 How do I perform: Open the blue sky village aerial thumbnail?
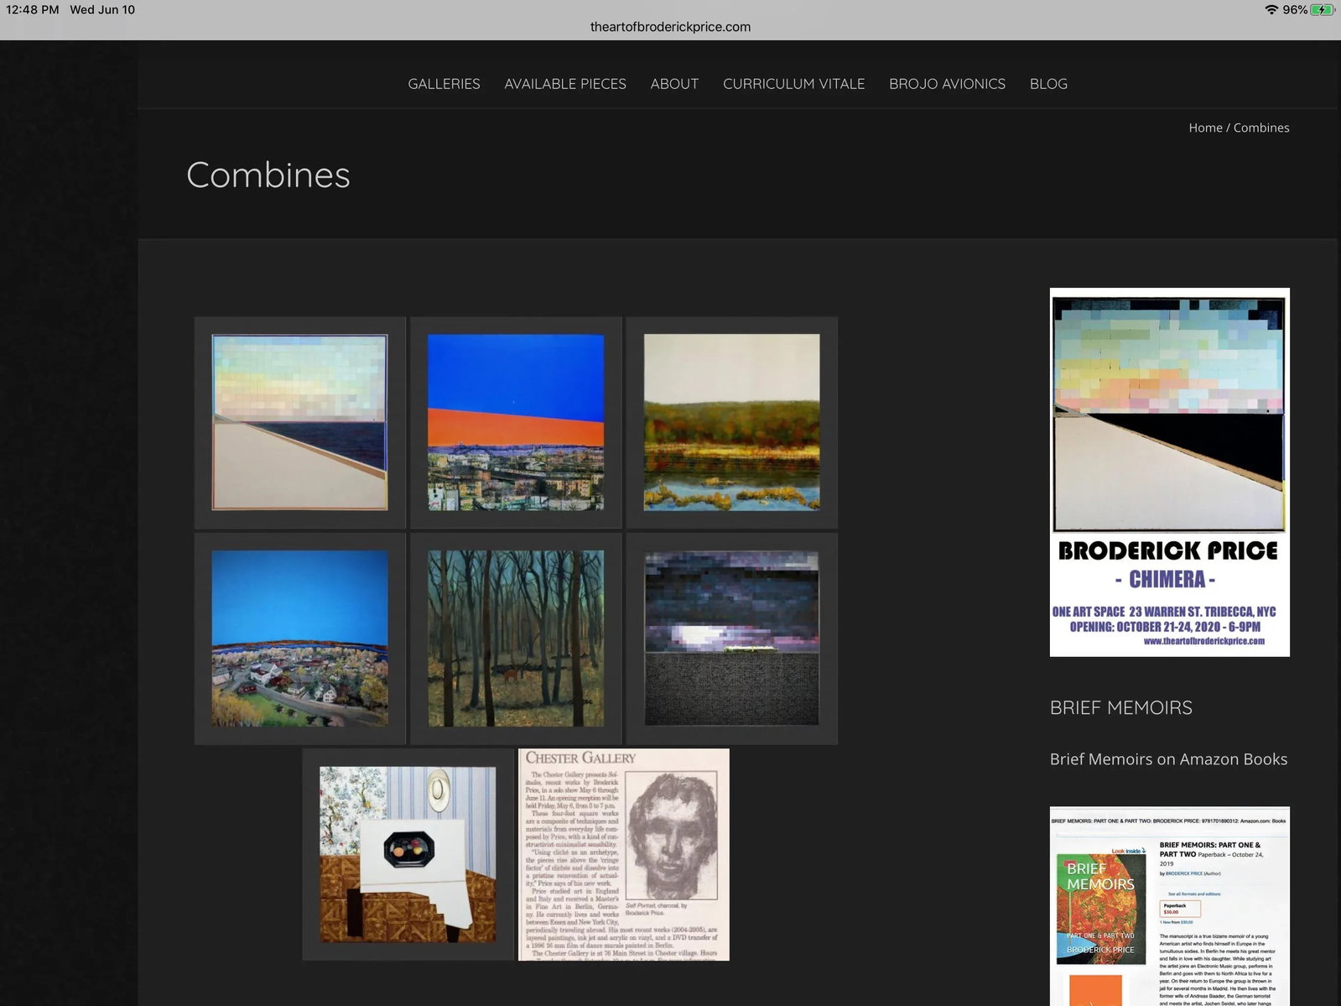299,639
